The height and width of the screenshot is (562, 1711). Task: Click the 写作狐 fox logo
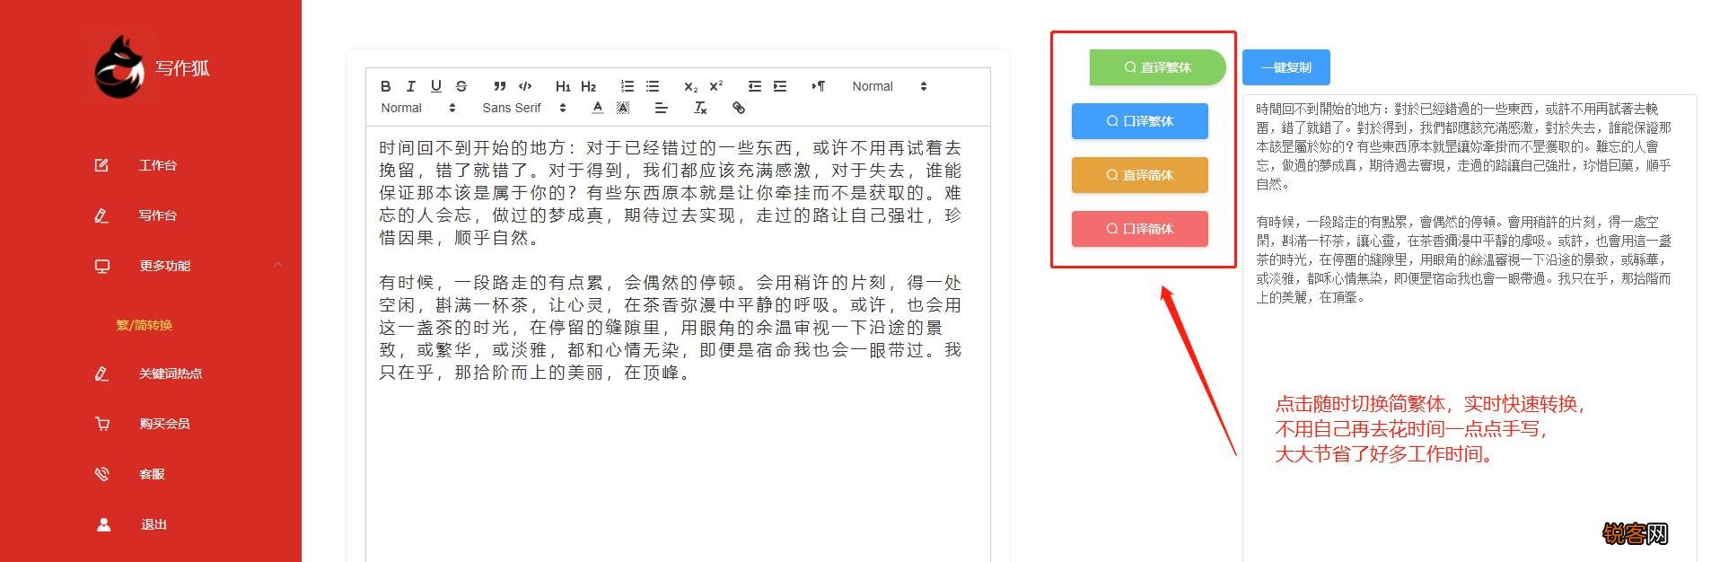tap(119, 67)
